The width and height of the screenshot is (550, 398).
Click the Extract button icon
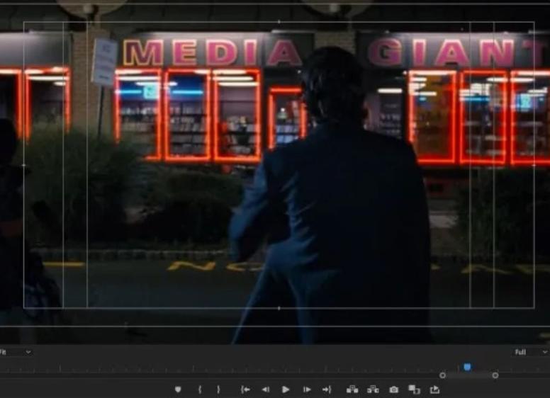373,390
